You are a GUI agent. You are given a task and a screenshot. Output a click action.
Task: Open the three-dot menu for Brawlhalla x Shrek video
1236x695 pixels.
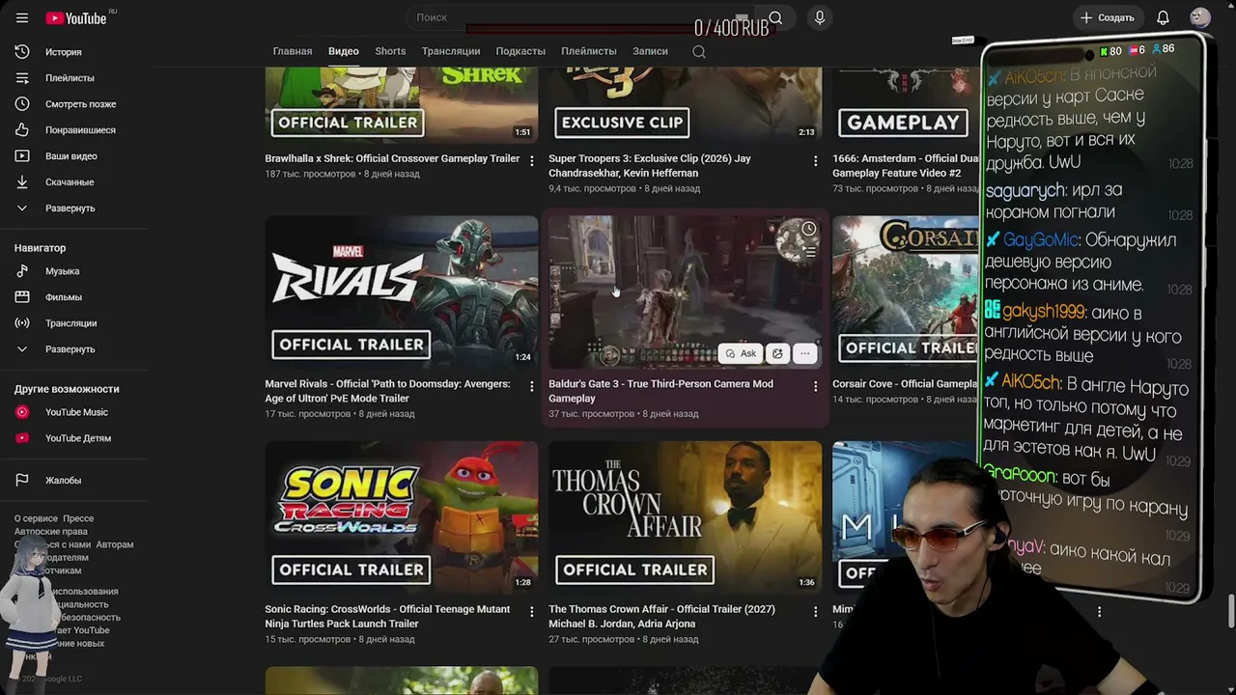point(531,161)
